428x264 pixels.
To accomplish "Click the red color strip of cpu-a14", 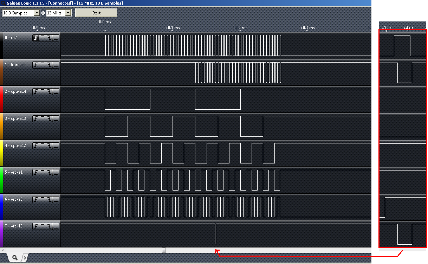I will point(1,99).
